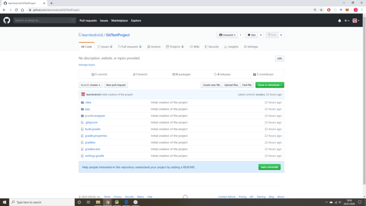The image size is (366, 206).
Task: Open Chrome from the Windows taskbar
Action: tap(107, 202)
